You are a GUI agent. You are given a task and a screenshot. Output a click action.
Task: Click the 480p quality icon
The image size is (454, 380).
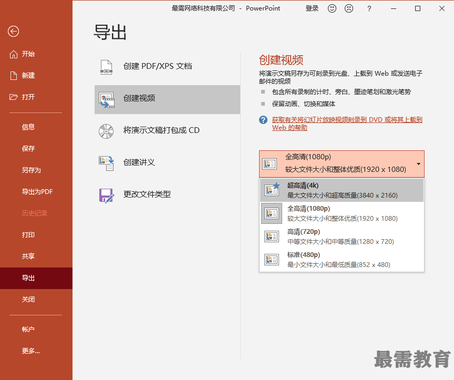pos(272,260)
